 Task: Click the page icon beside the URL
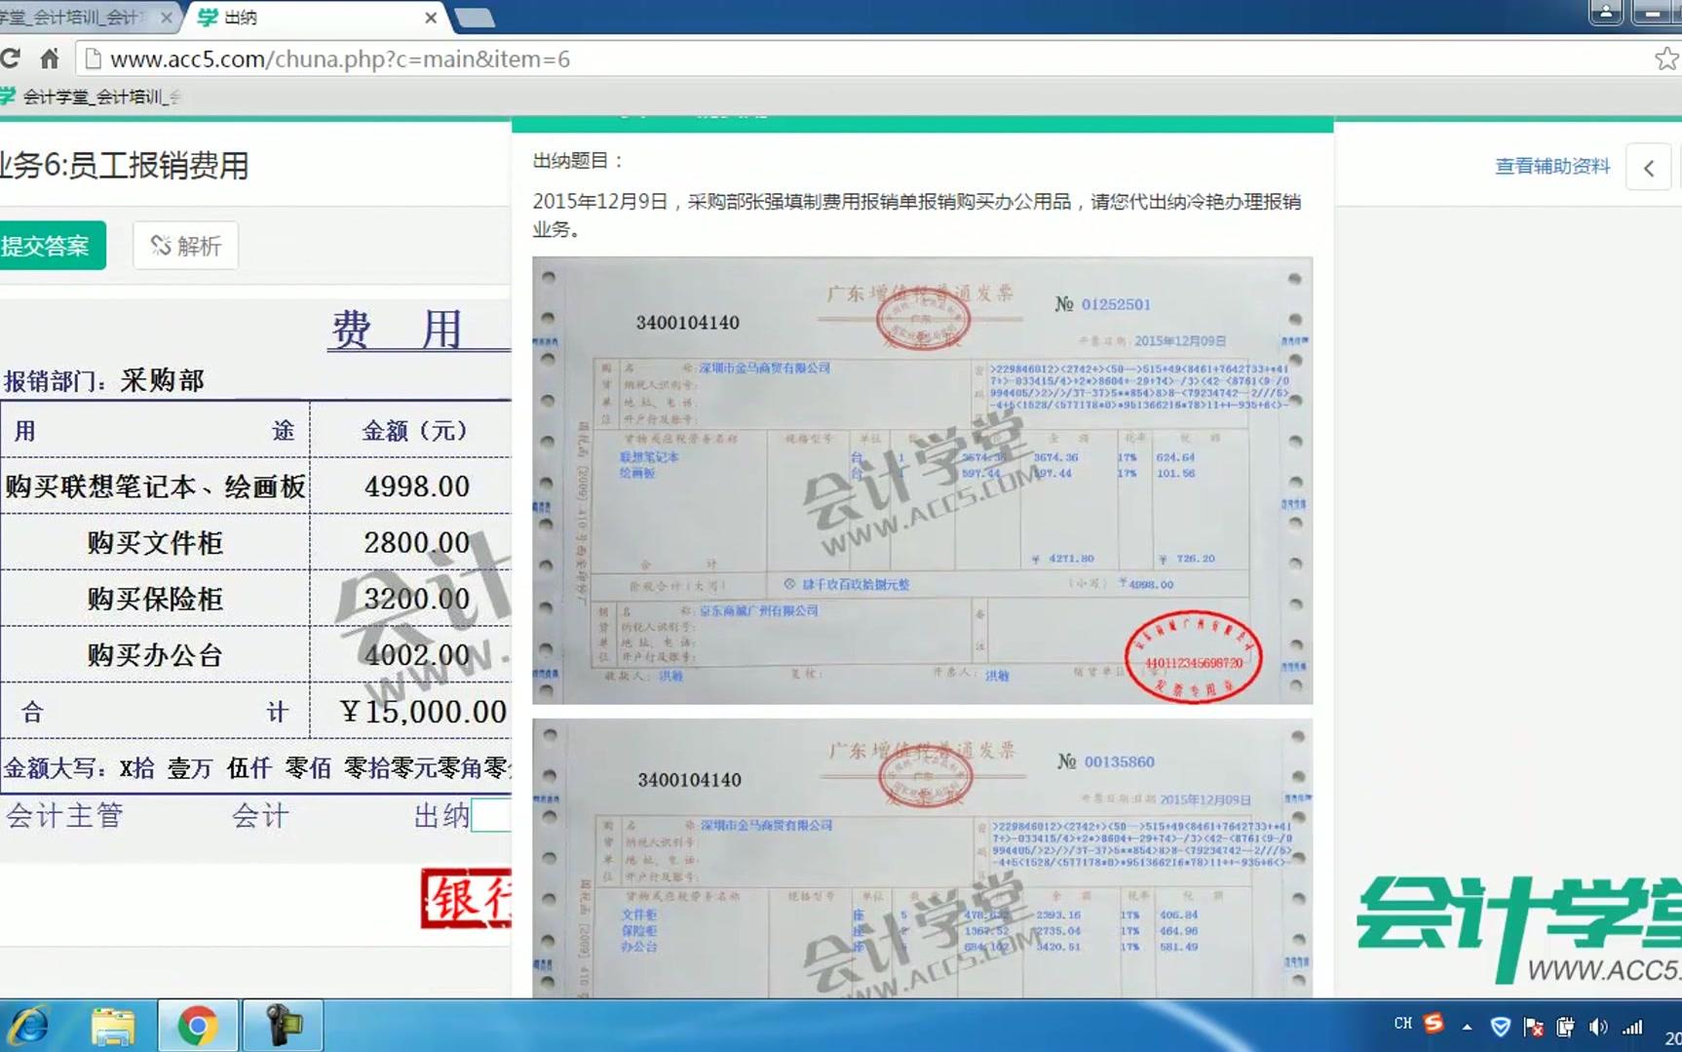94,59
